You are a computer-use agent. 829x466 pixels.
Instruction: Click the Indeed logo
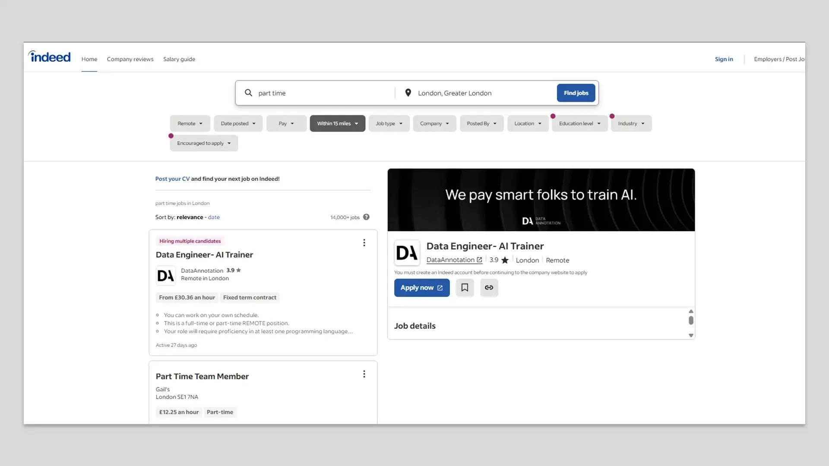click(49, 57)
